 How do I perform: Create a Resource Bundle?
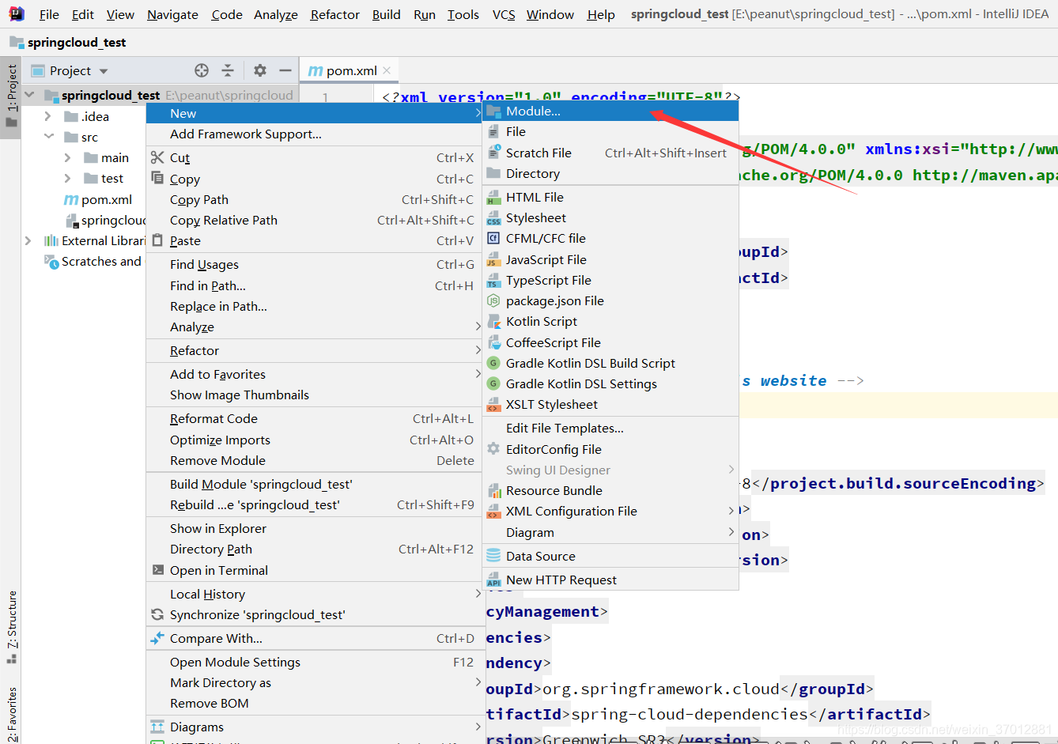[x=610, y=490]
